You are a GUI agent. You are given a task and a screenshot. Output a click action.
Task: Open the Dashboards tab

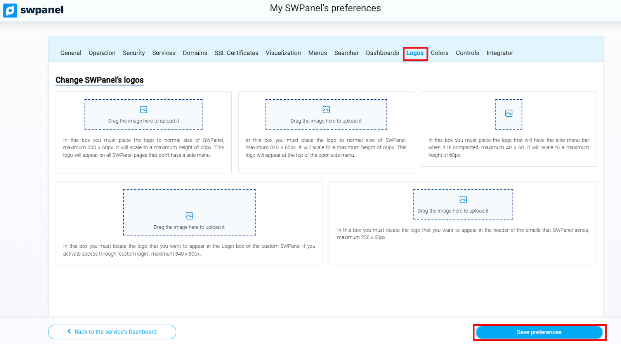coord(382,53)
